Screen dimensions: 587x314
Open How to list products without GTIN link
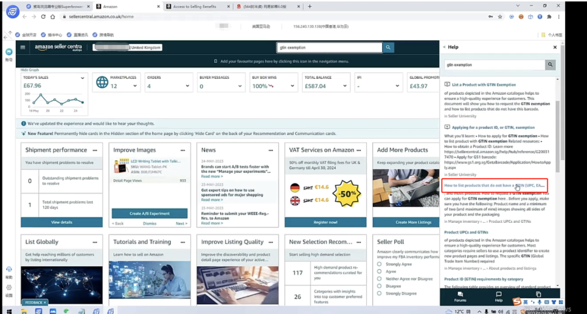click(x=494, y=185)
